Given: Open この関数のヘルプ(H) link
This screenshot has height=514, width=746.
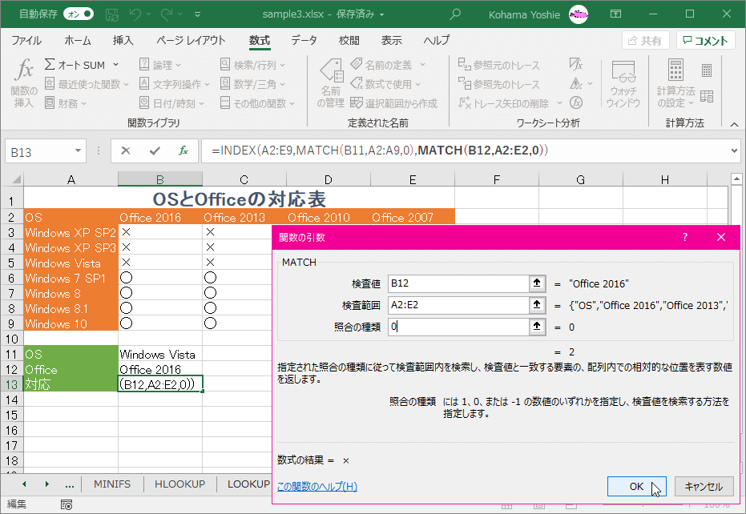Looking at the screenshot, I should pyautogui.click(x=317, y=487).
